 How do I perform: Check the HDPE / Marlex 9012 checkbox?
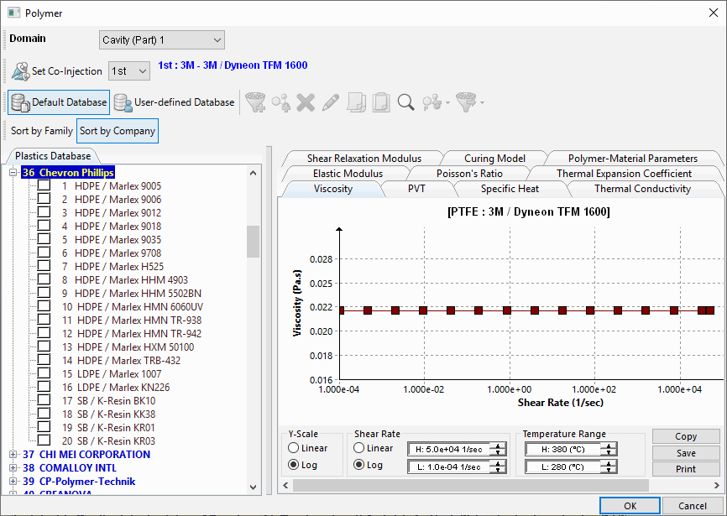tap(44, 212)
